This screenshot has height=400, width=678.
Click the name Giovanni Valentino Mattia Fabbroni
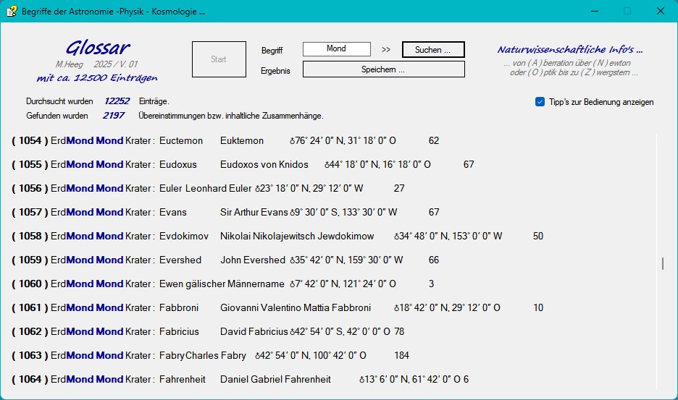296,307
